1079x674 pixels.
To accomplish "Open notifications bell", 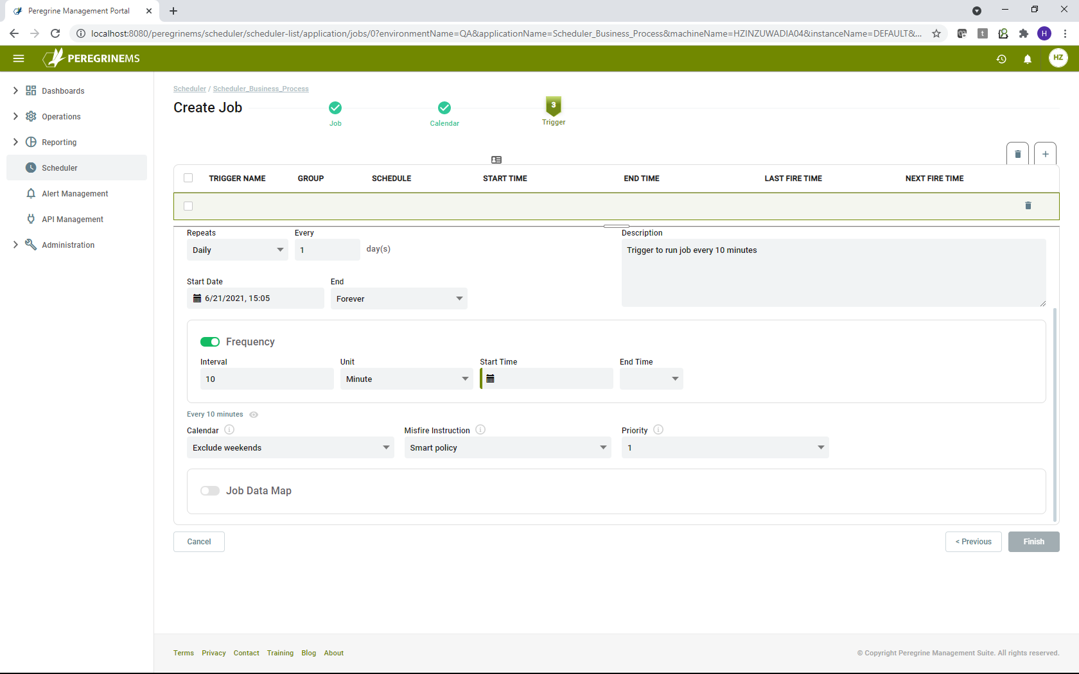I will click(x=1028, y=59).
